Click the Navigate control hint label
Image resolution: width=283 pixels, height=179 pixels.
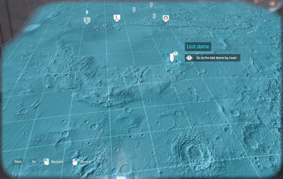[x=57, y=162]
